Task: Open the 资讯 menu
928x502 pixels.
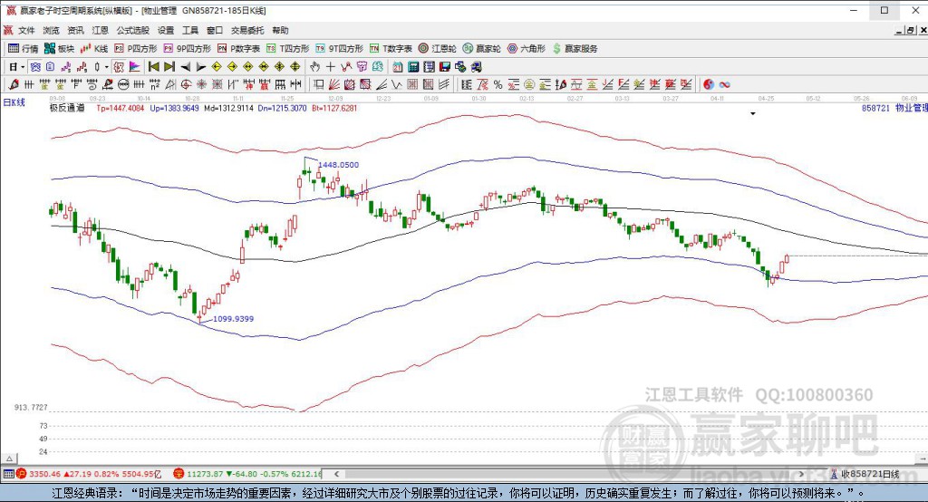Action: 75,30
